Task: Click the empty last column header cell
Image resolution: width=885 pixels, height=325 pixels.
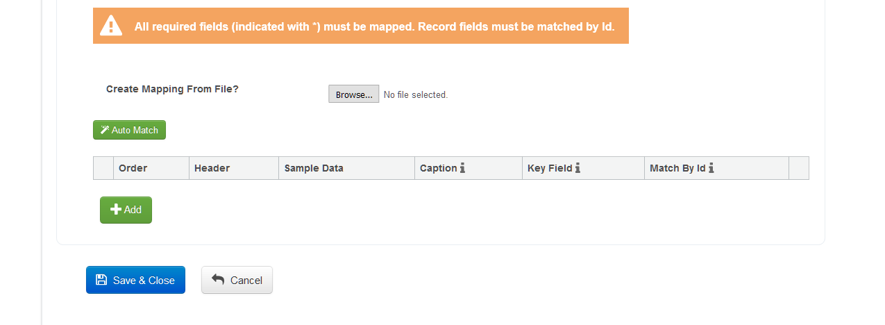Action: 799,168
